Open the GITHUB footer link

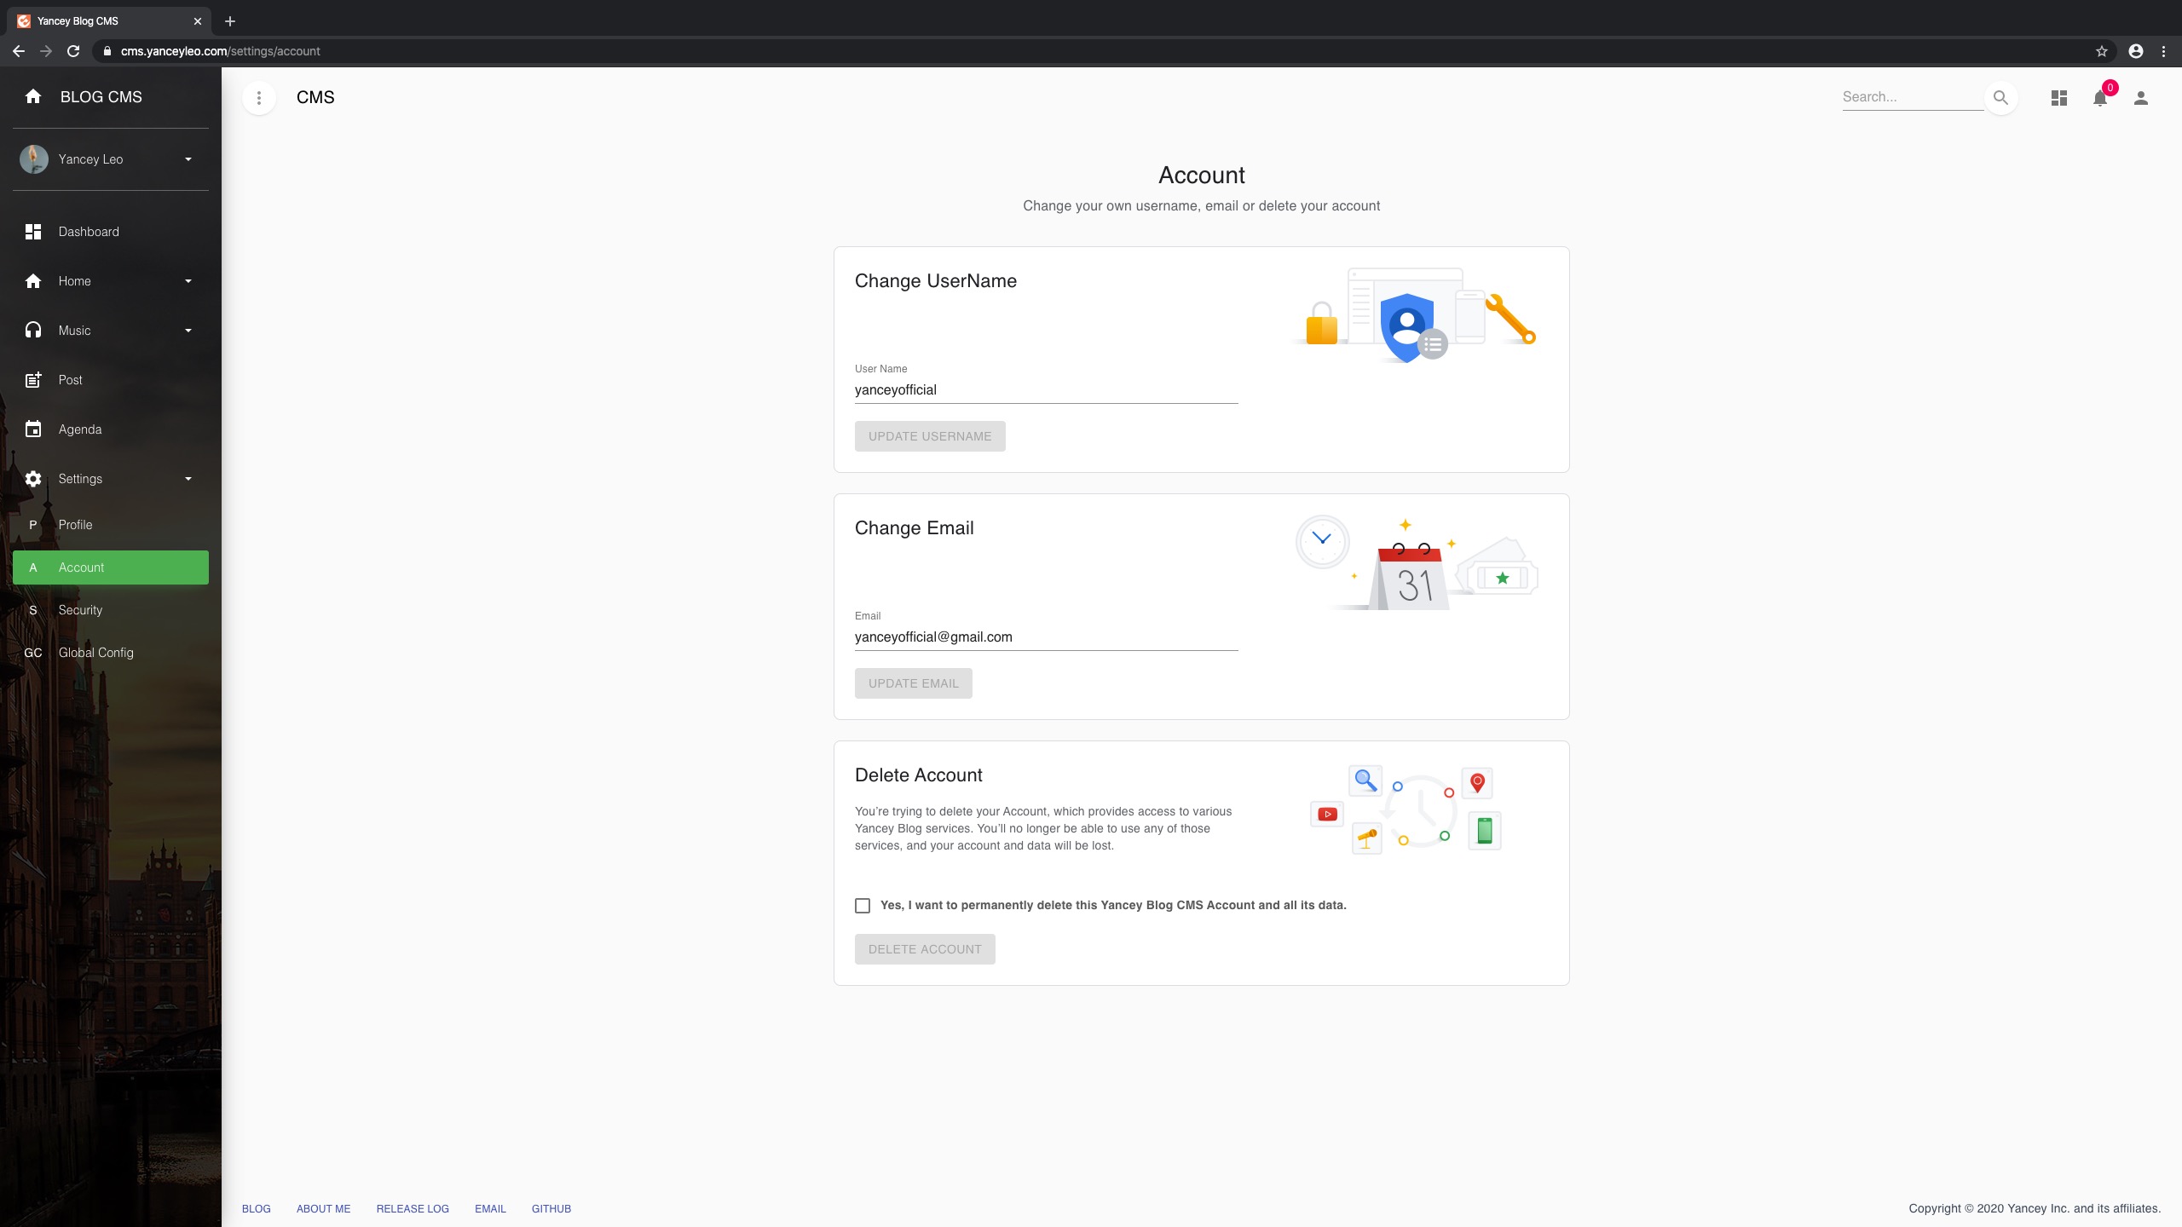[551, 1209]
